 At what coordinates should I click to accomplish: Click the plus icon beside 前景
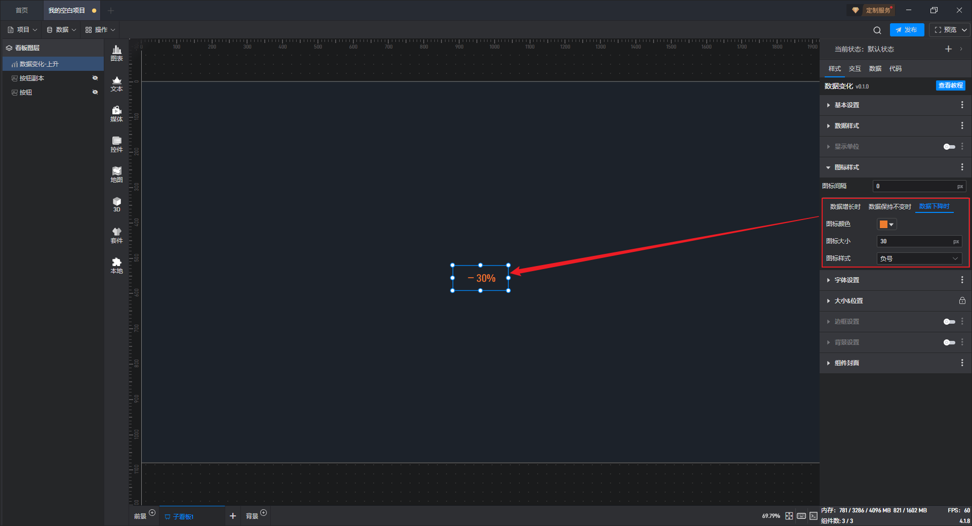pyautogui.click(x=152, y=513)
